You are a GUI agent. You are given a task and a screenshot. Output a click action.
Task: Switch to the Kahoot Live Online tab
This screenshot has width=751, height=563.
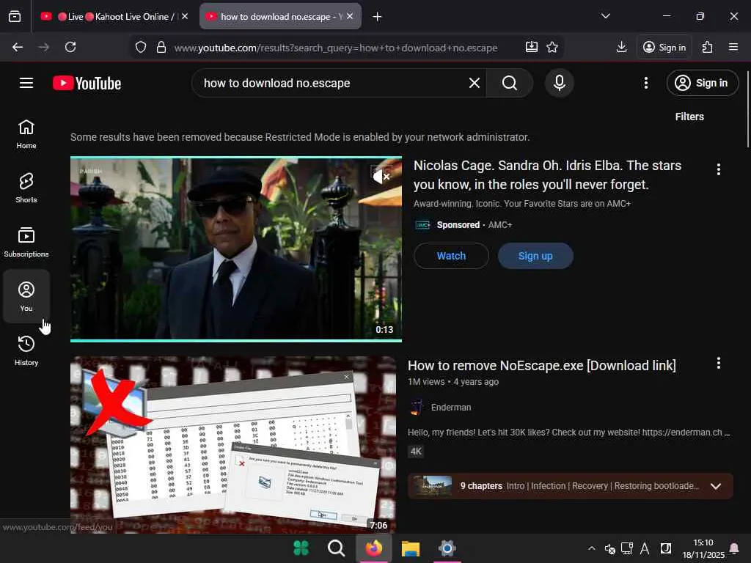[x=114, y=16]
